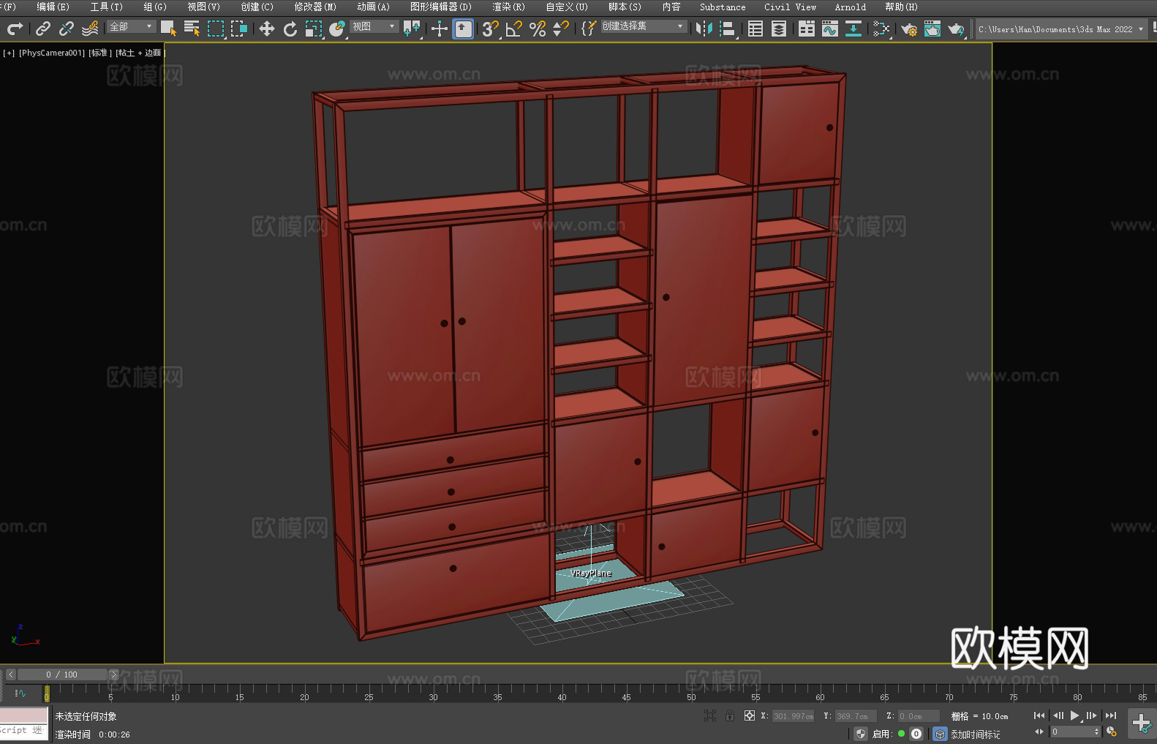
Task: Click the Mirror tool icon
Action: [704, 29]
